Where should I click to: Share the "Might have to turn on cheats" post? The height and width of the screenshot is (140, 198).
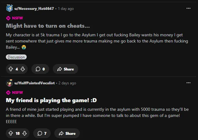pos(65,69)
